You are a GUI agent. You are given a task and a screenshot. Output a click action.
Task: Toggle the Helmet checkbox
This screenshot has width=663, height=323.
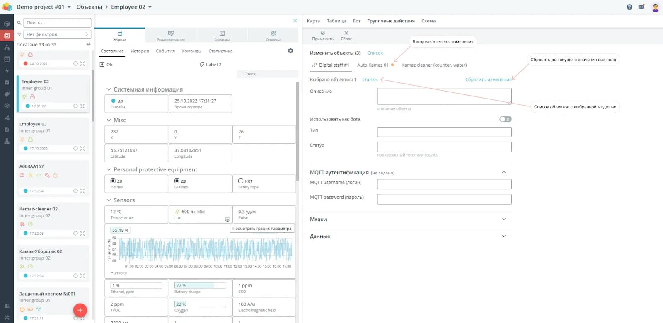tap(113, 181)
